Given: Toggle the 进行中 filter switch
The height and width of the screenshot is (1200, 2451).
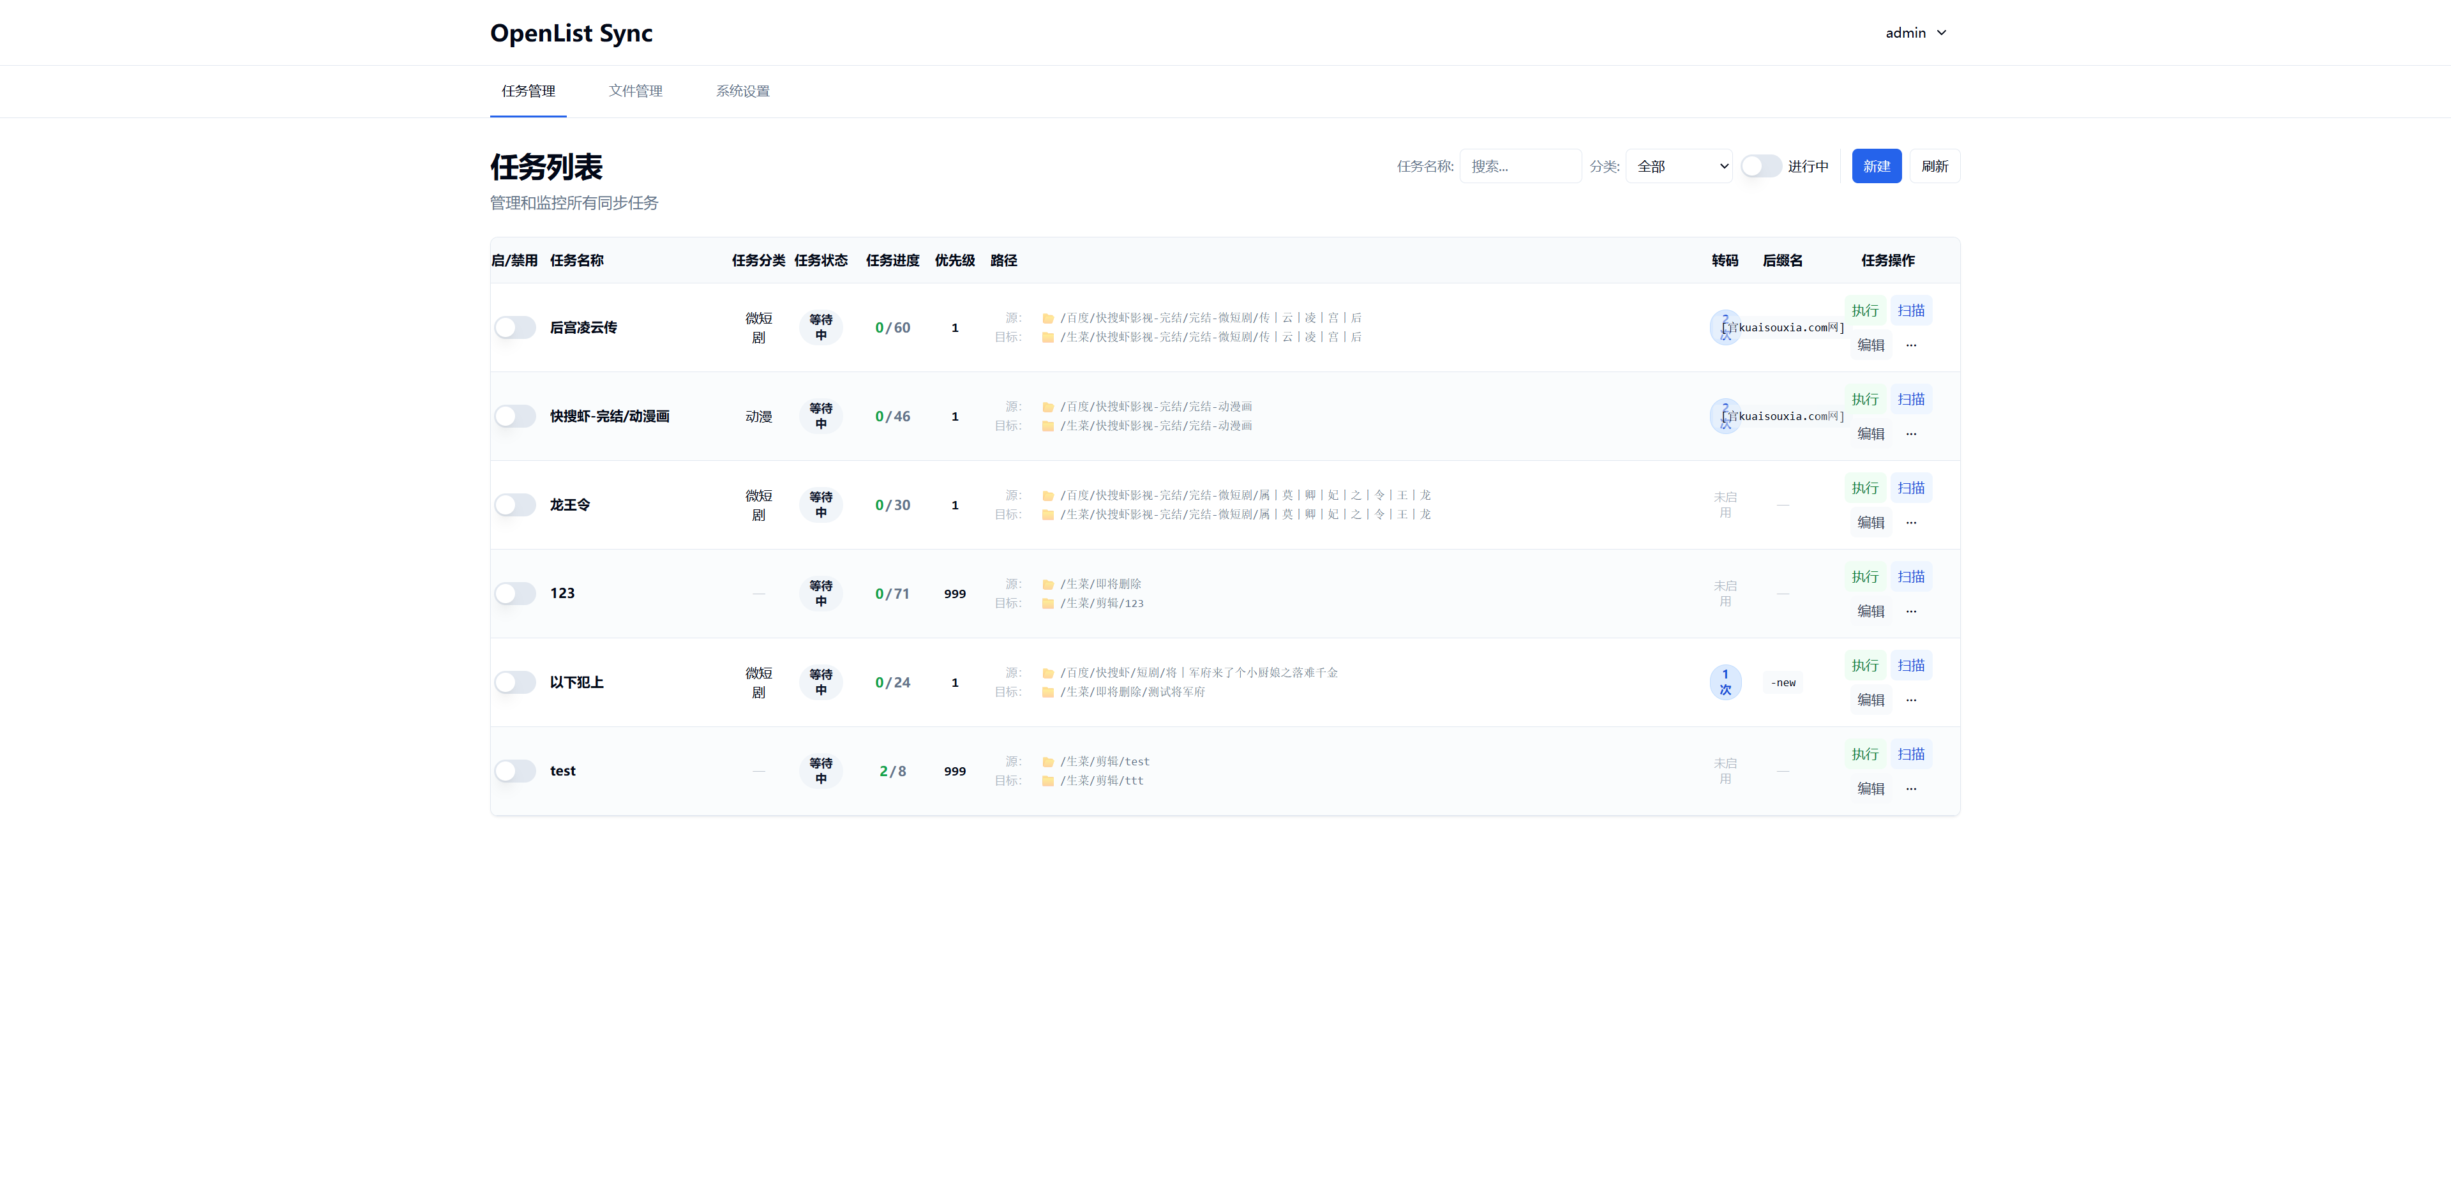Looking at the screenshot, I should coord(1760,167).
